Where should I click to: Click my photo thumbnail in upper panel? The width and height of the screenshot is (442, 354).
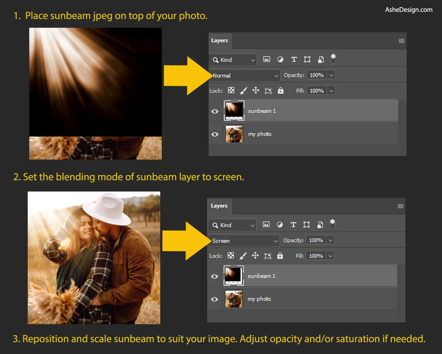point(234,134)
